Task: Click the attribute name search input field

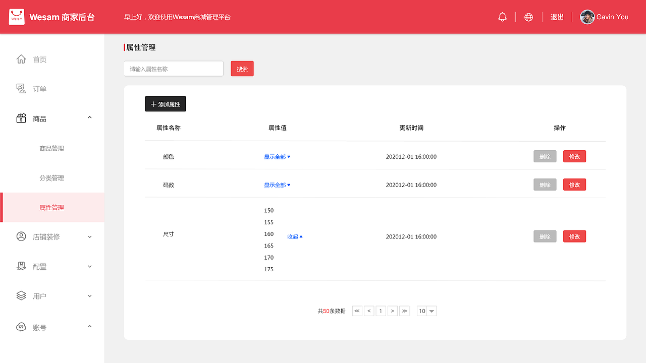Action: click(x=173, y=69)
